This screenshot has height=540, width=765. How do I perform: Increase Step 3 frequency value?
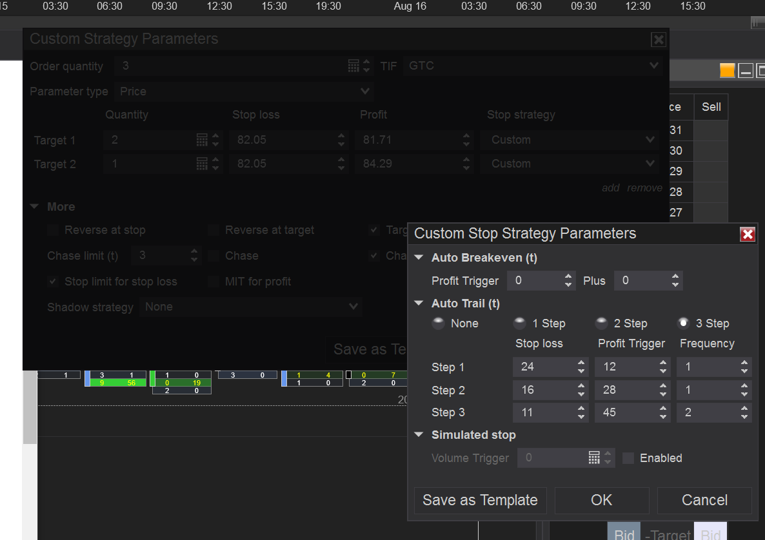pos(744,409)
